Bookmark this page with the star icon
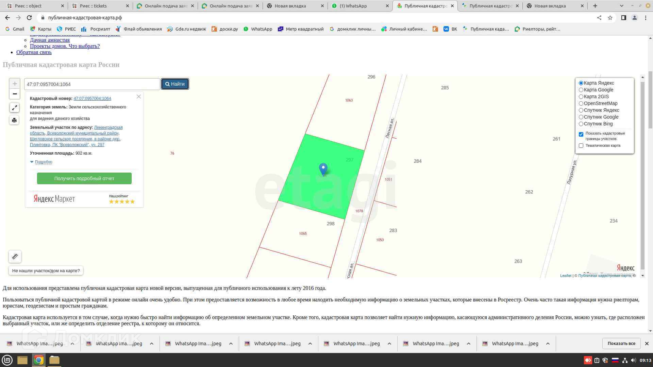 tap(610, 18)
